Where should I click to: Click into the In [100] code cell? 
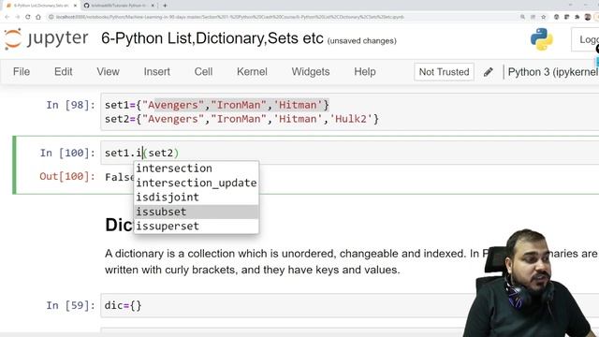click(x=349, y=153)
